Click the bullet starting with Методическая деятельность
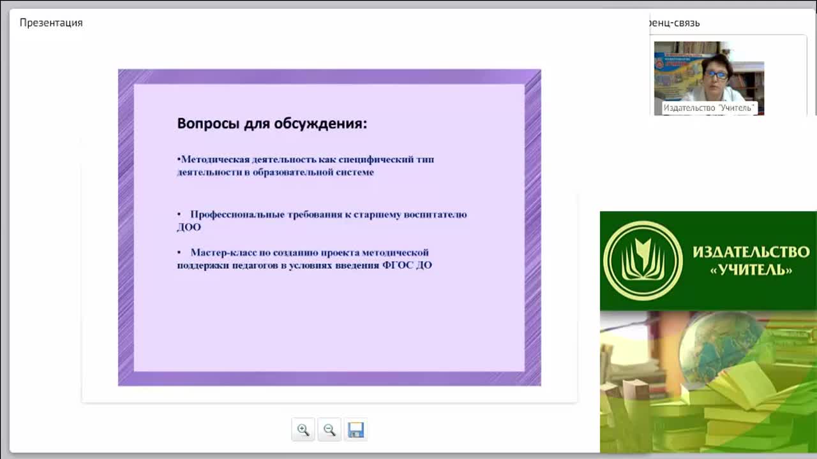The height and width of the screenshot is (459, 817). pyautogui.click(x=305, y=166)
